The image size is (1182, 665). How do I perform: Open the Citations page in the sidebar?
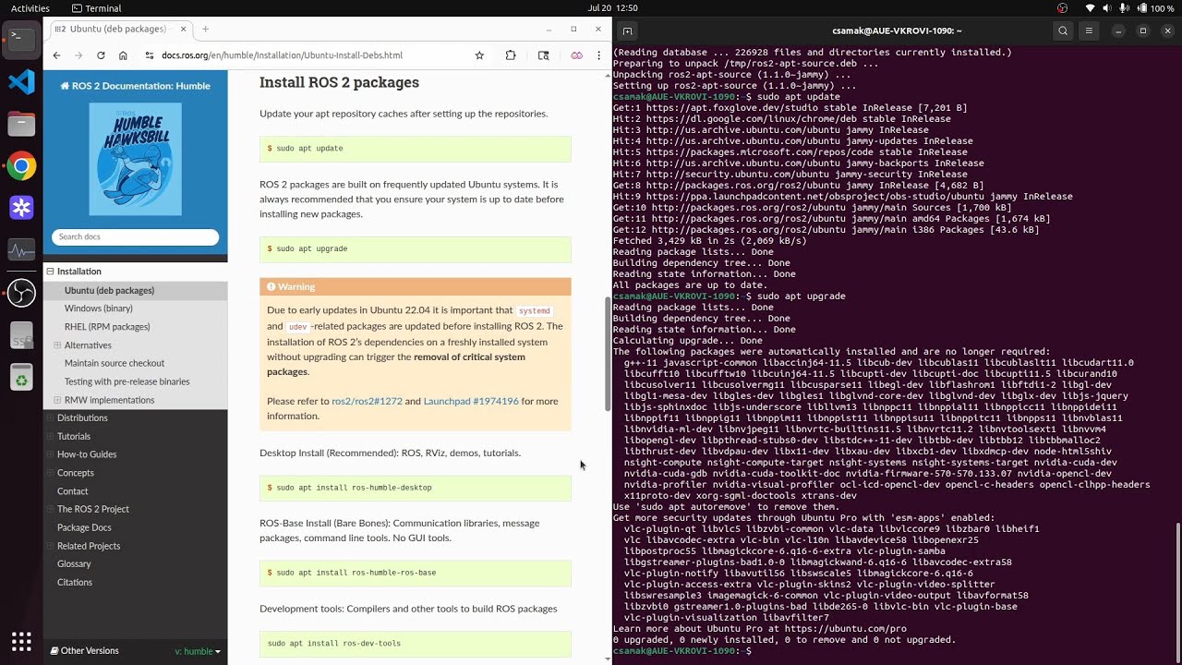75,583
